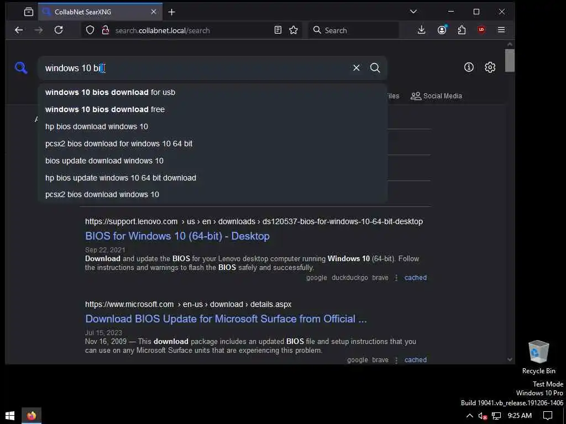Show hidden tray icons chevron
This screenshot has width=566, height=424.
pos(469,416)
